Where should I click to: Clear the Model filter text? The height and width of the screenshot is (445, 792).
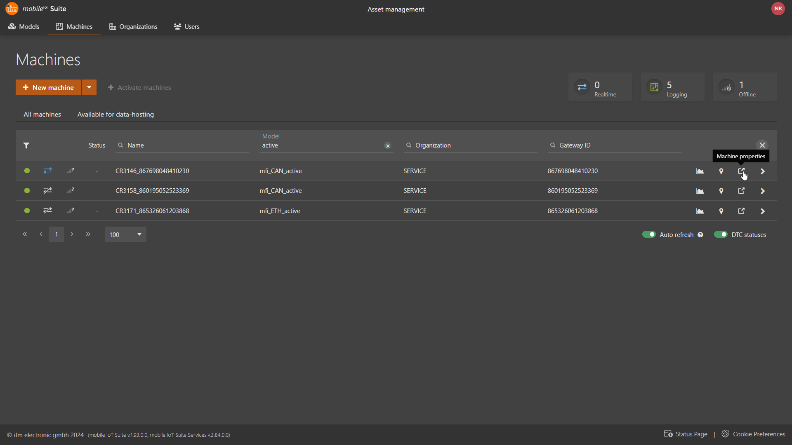[388, 146]
